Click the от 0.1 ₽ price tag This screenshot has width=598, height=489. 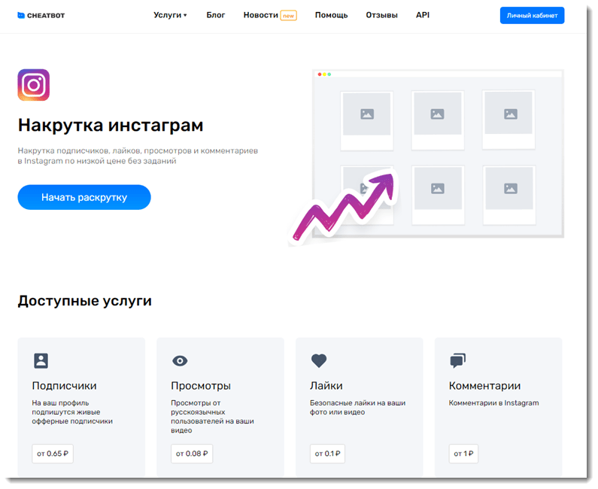coord(327,454)
